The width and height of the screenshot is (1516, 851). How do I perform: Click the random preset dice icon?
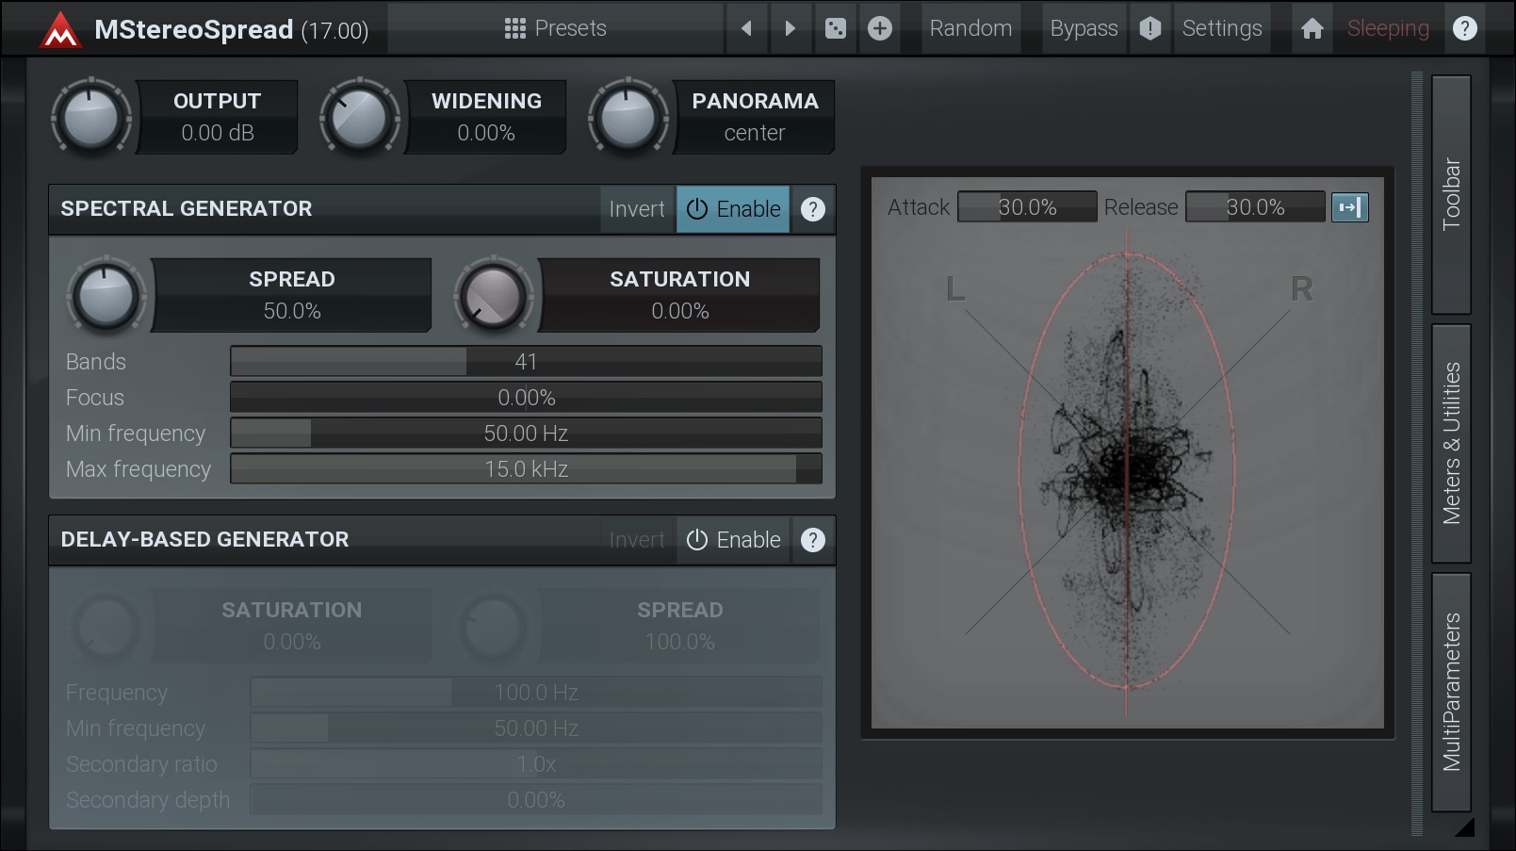(x=835, y=29)
